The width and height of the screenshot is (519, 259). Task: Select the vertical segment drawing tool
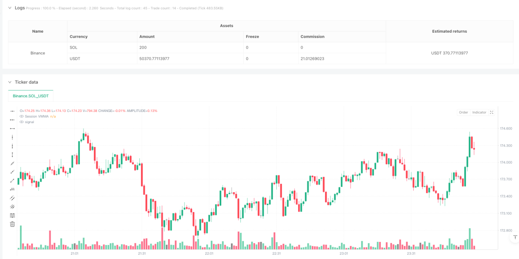coord(12,155)
